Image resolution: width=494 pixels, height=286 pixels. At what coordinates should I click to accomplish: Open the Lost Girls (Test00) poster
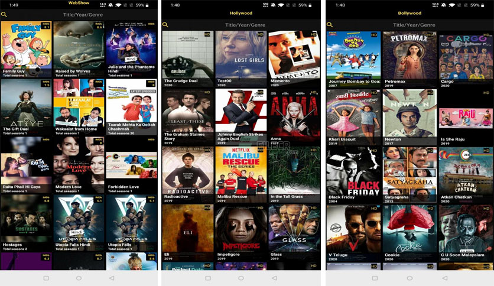[241, 59]
